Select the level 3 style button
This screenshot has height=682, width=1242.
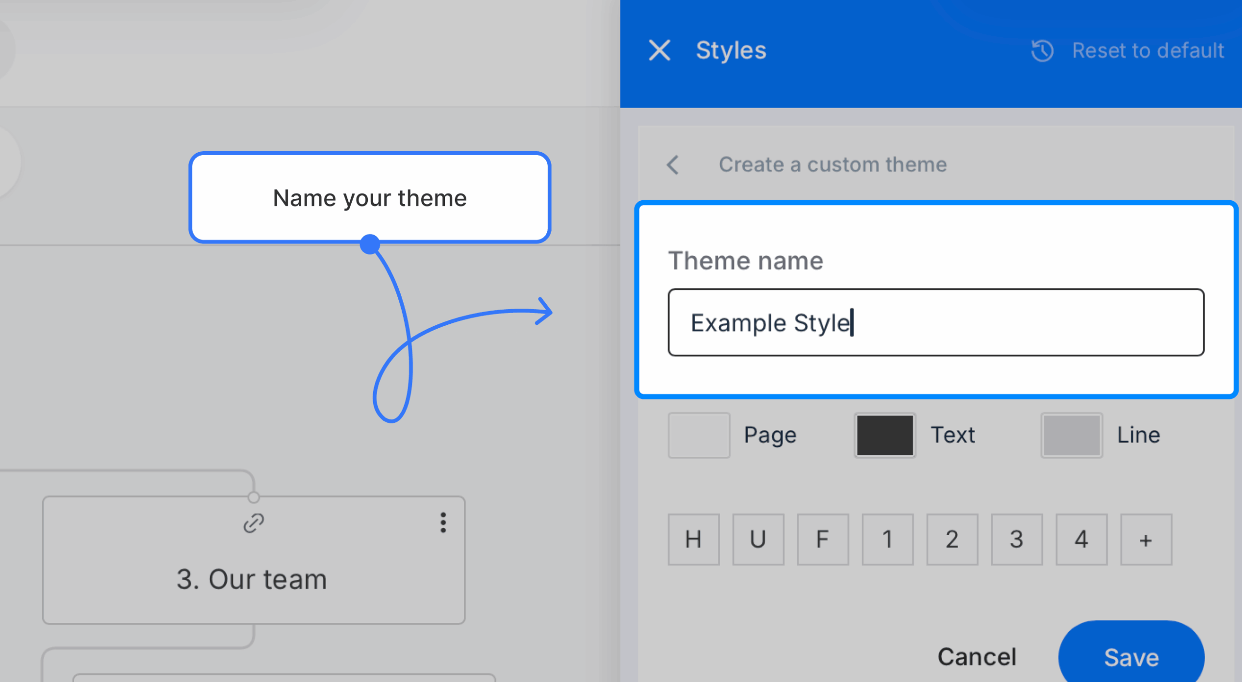(1016, 539)
